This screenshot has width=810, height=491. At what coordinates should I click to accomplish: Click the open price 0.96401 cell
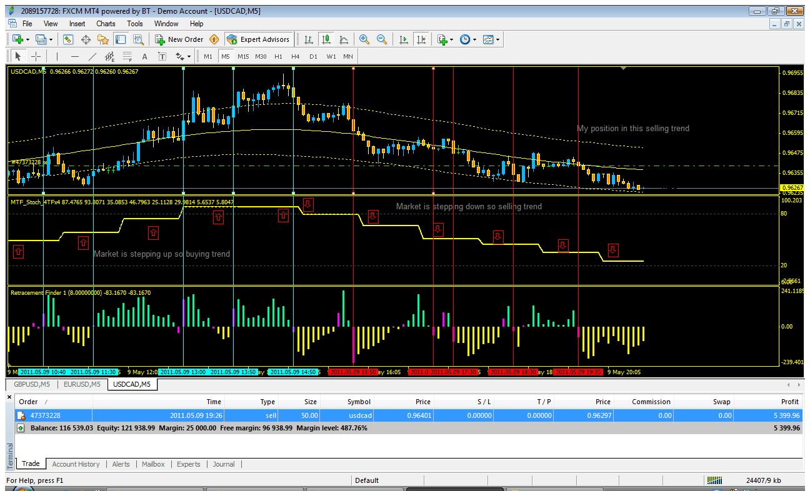tap(419, 415)
